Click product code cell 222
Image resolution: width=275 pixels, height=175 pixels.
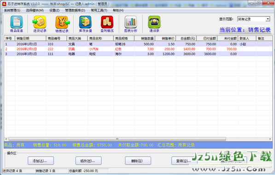(57, 49)
